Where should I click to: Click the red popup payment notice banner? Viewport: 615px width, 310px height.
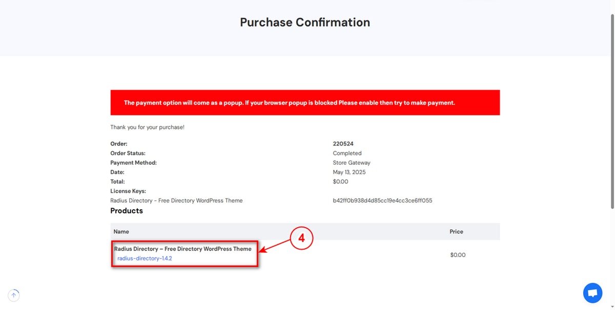coord(305,103)
